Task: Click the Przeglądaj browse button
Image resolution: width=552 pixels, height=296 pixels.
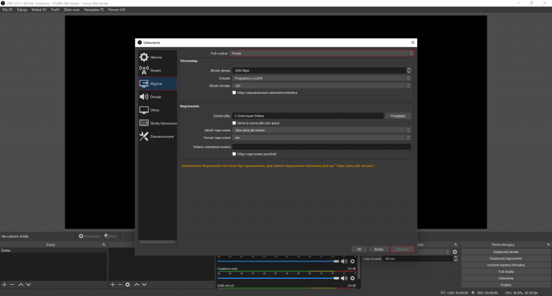Action: point(399,116)
